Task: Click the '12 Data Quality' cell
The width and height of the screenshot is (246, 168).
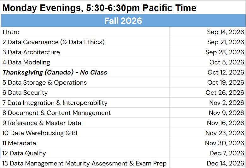Action: (85, 153)
